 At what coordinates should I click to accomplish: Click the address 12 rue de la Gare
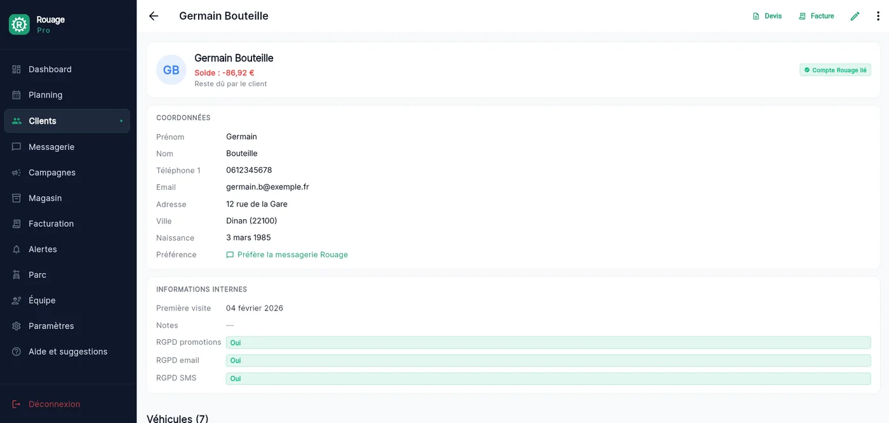click(x=257, y=204)
